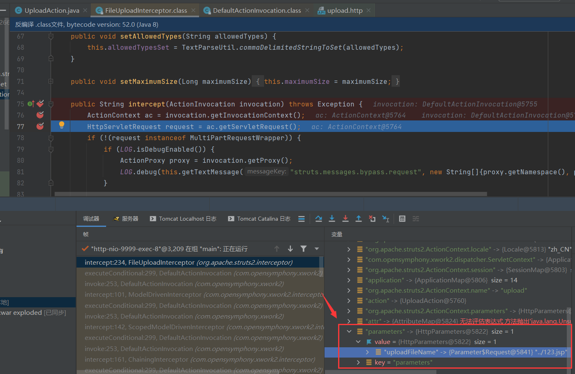Collapse the intercept method fold on line 75
Image resolution: width=575 pixels, height=374 pixels.
click(x=51, y=104)
